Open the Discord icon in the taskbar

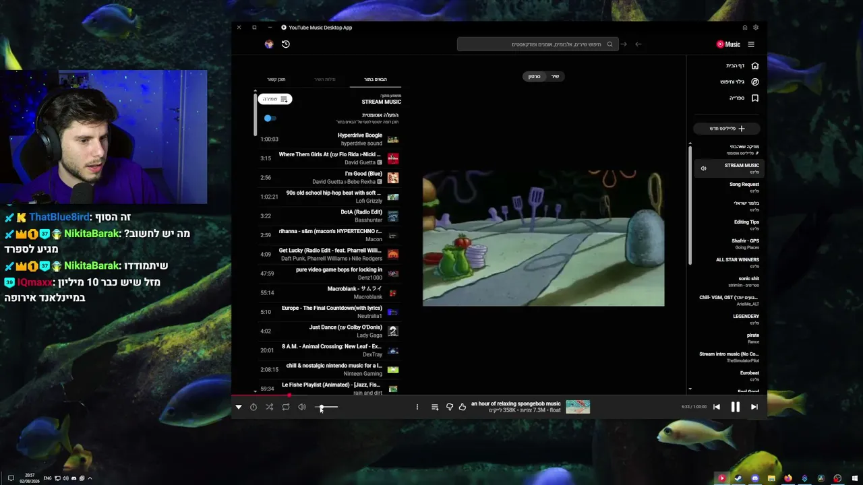pyautogui.click(x=755, y=478)
